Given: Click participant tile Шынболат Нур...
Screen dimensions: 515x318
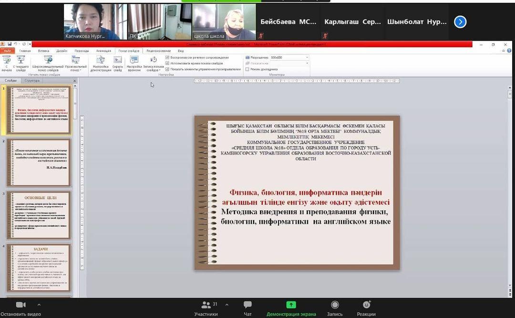Looking at the screenshot, I should [x=416, y=21].
